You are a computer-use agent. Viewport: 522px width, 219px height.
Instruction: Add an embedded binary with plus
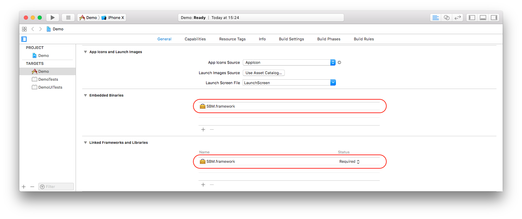[x=203, y=130]
